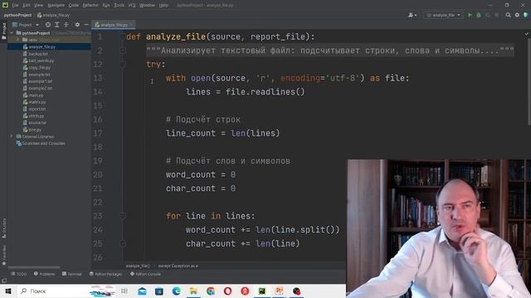
Task: Open the Edit menu
Action: 27,5
